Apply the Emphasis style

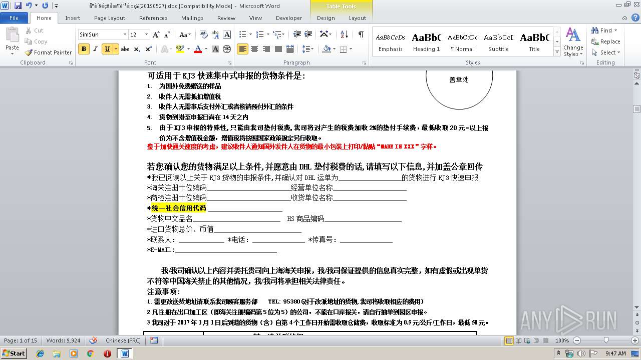pos(391,42)
